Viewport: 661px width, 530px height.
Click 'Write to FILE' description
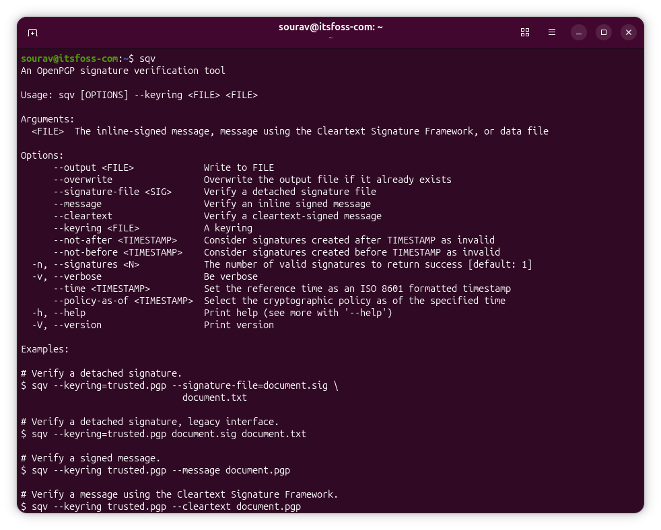(239, 167)
